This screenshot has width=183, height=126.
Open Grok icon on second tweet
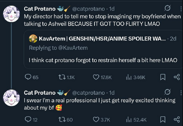pyautogui.click(x=167, y=92)
